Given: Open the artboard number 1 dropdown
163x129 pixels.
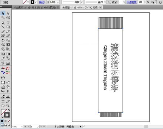Looking at the screenshot, I should 38,127.
